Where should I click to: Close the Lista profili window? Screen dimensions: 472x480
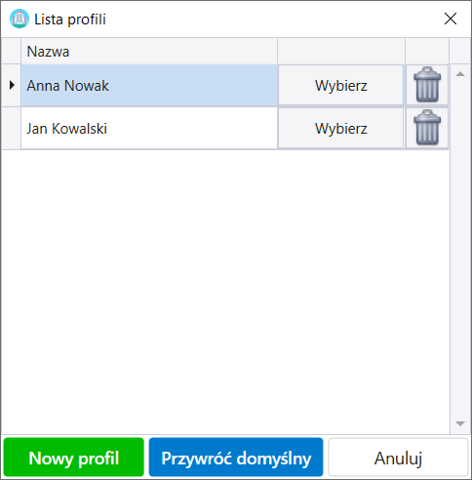pos(451,19)
